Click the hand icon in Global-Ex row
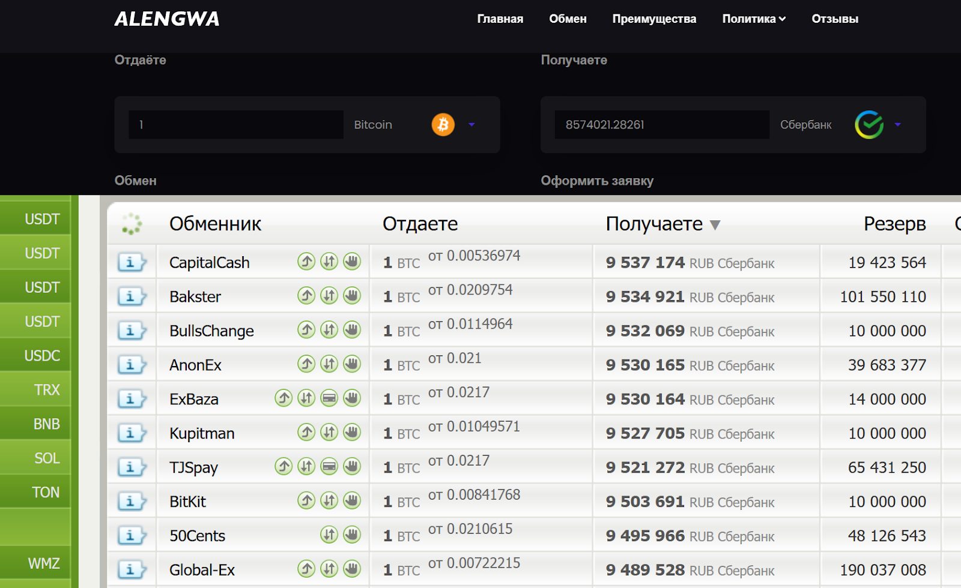The image size is (961, 588). pyautogui.click(x=352, y=569)
